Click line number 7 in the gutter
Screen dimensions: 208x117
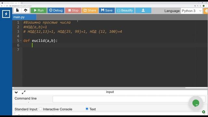pyautogui.click(x=18, y=50)
